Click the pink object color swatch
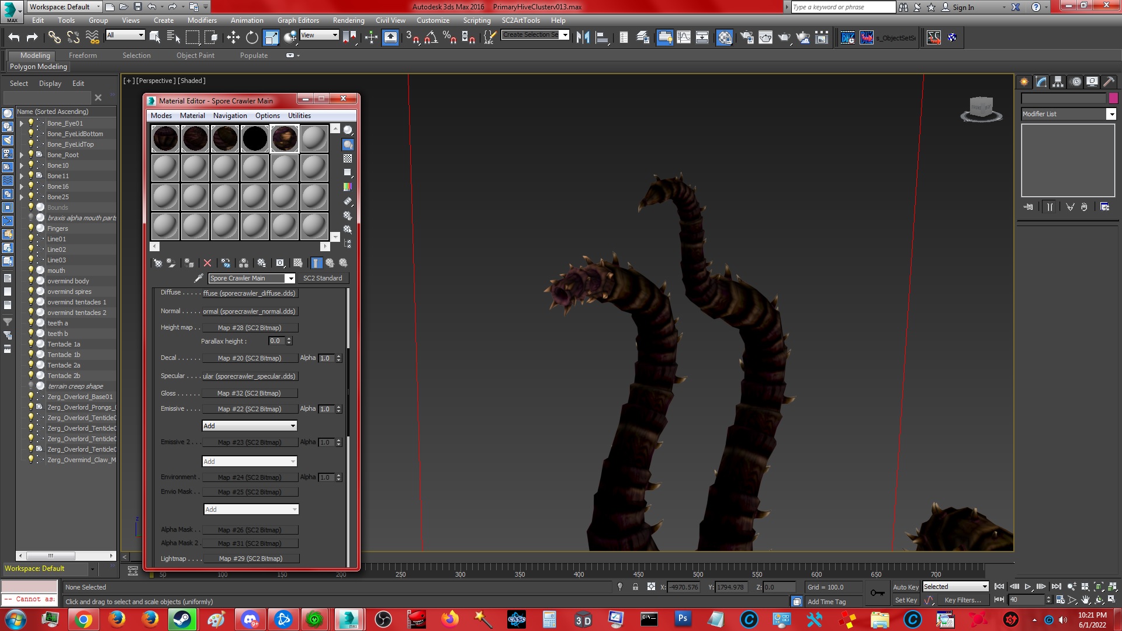 [1113, 98]
